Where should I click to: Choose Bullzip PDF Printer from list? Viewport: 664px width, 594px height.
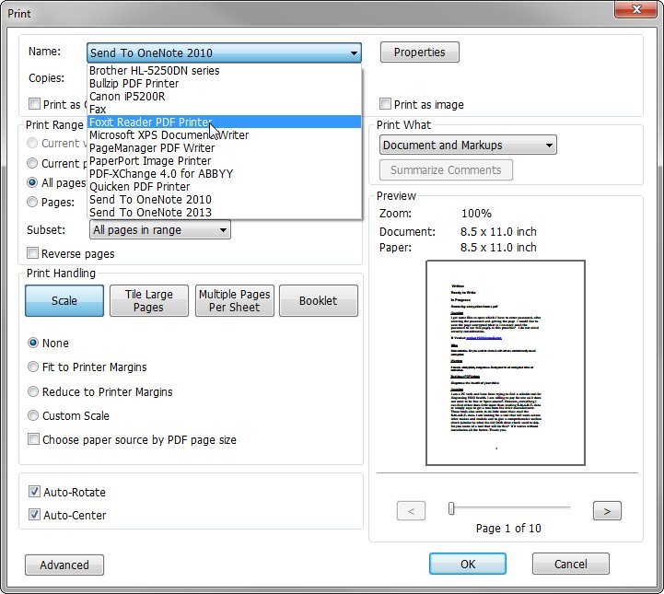coord(224,84)
